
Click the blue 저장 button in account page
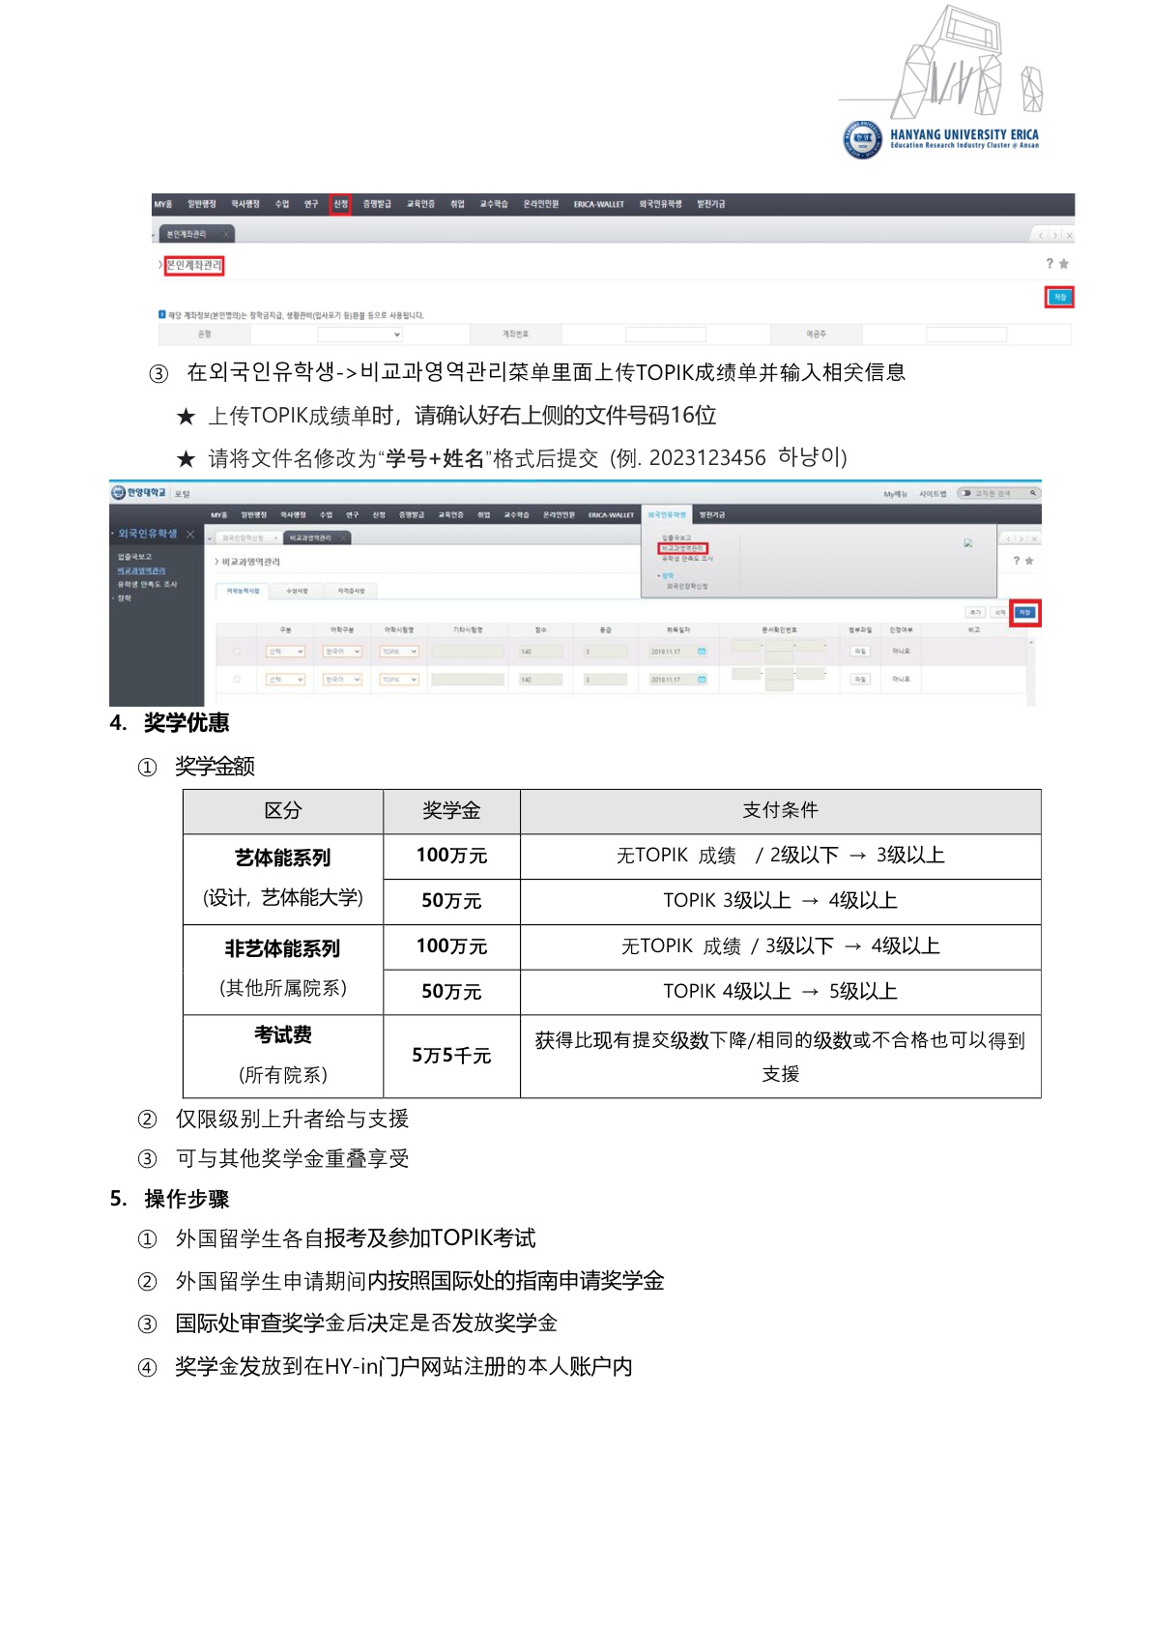(1059, 297)
